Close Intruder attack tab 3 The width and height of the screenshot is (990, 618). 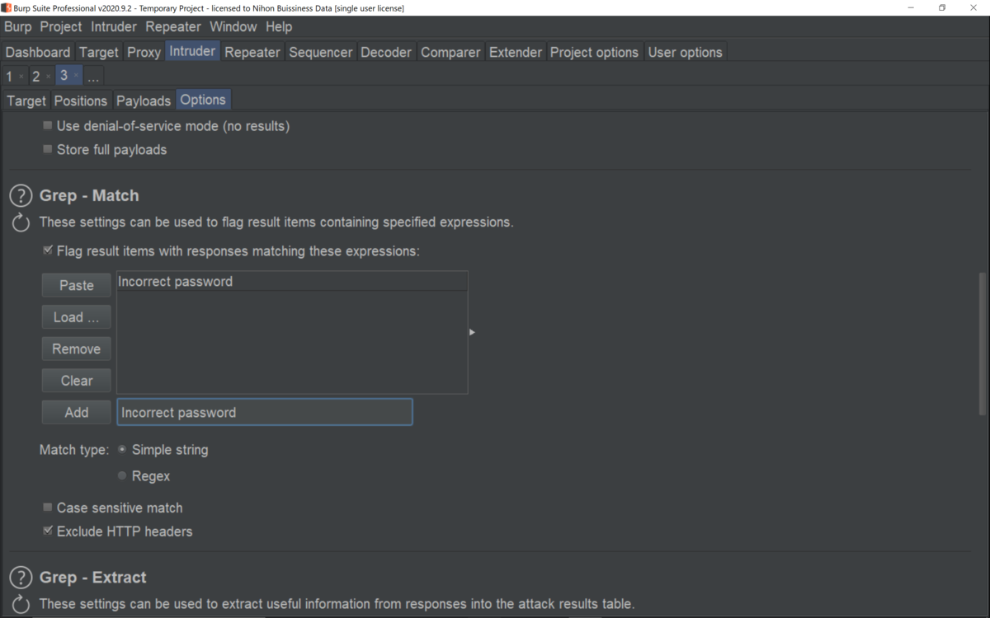click(76, 76)
